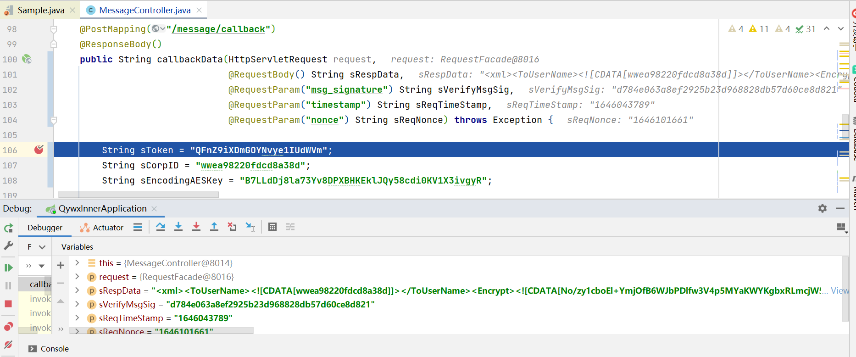Image resolution: width=856 pixels, height=357 pixels.
Task: Expand the sRespData variable node
Action: coord(77,290)
